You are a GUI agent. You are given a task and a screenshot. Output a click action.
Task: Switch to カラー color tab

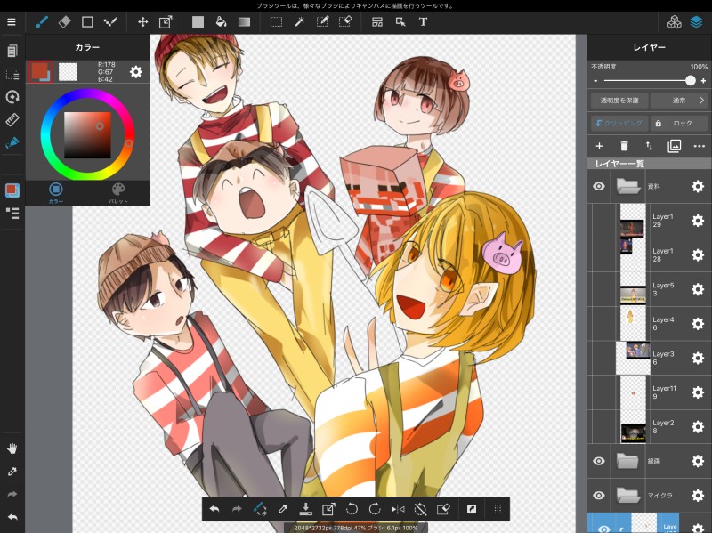(56, 192)
